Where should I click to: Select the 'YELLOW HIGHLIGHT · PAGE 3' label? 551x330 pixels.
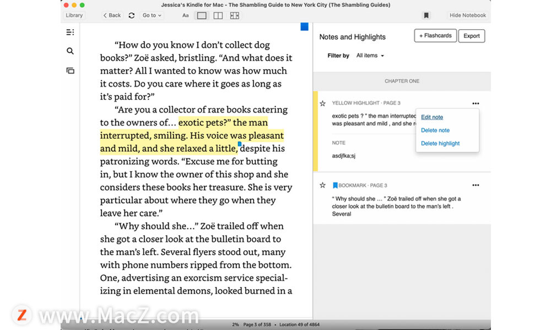pos(366,103)
